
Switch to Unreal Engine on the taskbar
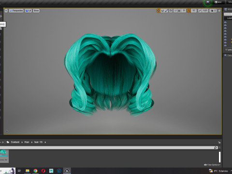coord(67,171)
